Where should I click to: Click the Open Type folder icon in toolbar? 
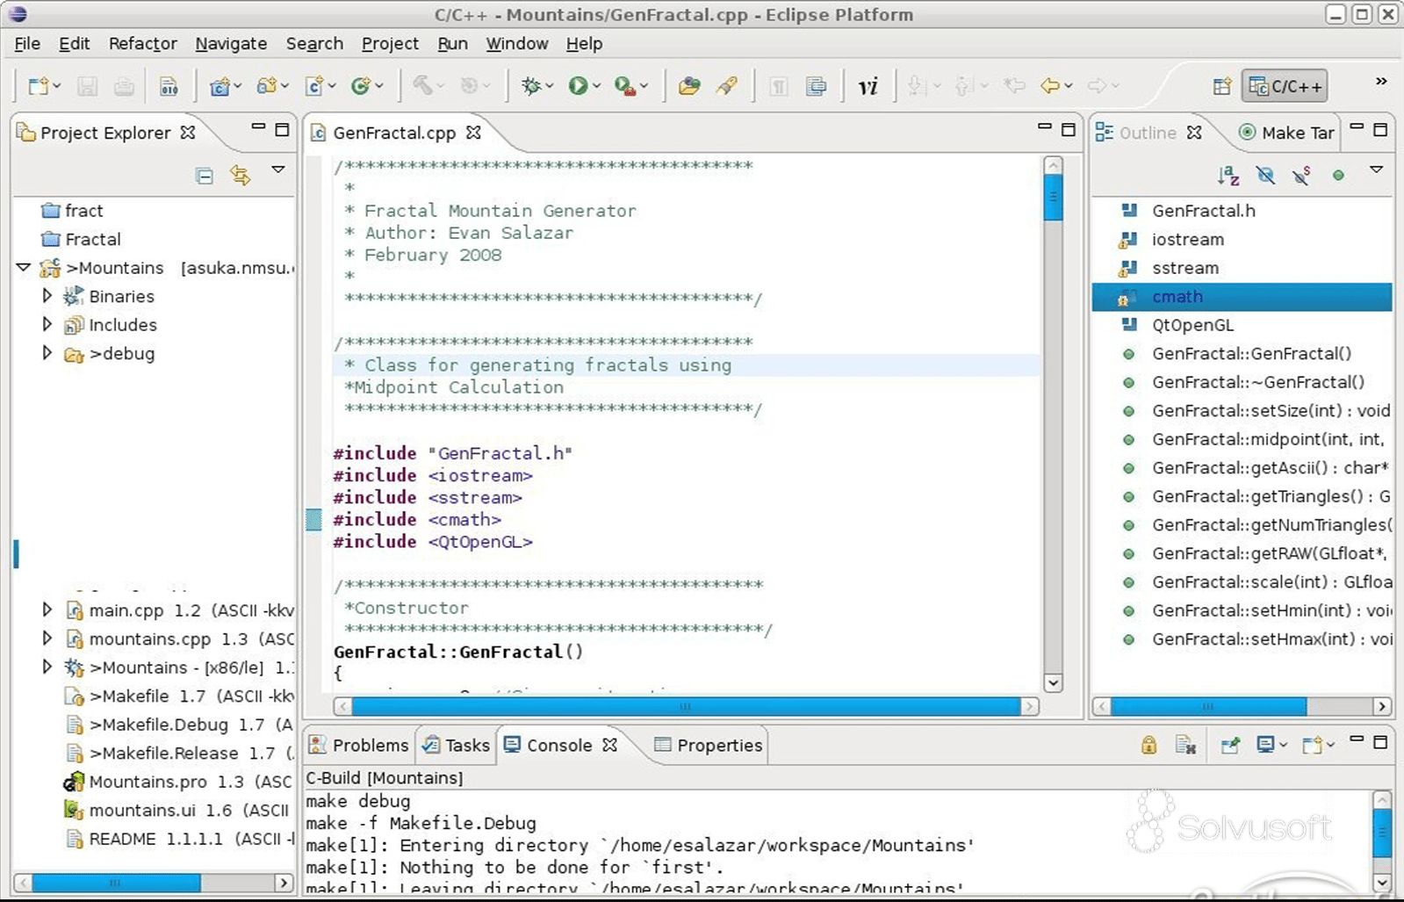tap(689, 86)
